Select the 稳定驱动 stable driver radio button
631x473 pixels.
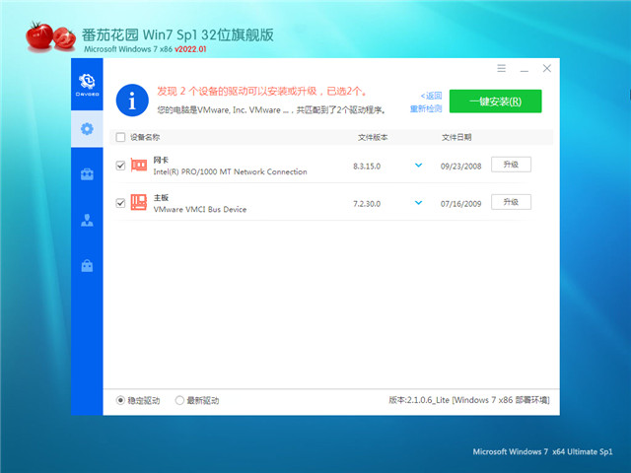coord(121,400)
